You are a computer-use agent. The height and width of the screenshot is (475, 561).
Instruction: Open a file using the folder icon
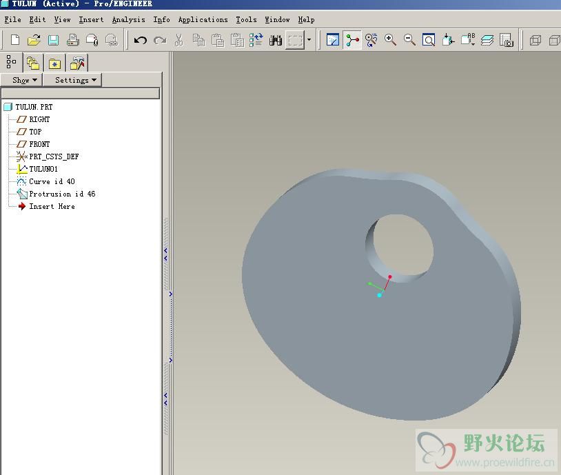pos(34,40)
